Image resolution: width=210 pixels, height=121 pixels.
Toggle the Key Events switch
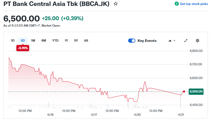pos(132,41)
